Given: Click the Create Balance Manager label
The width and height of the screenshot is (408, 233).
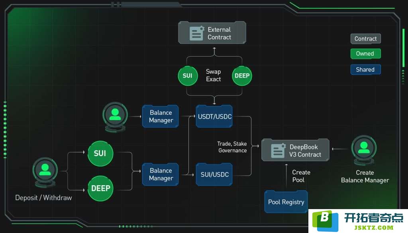Looking at the screenshot, I should (365, 176).
